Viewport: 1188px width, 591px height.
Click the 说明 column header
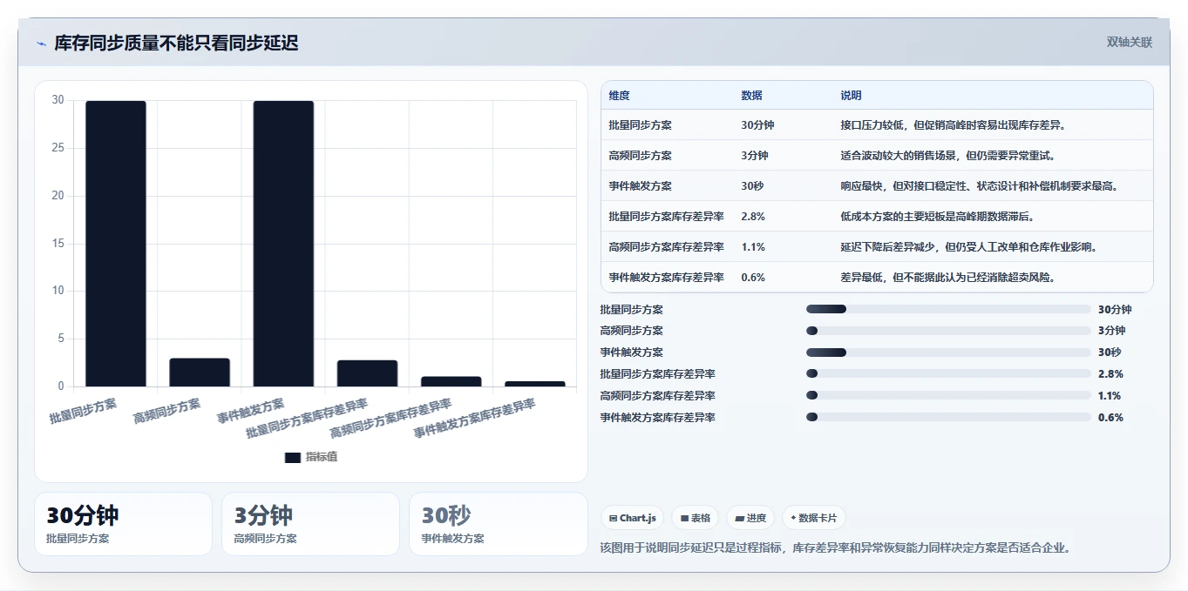click(x=852, y=96)
